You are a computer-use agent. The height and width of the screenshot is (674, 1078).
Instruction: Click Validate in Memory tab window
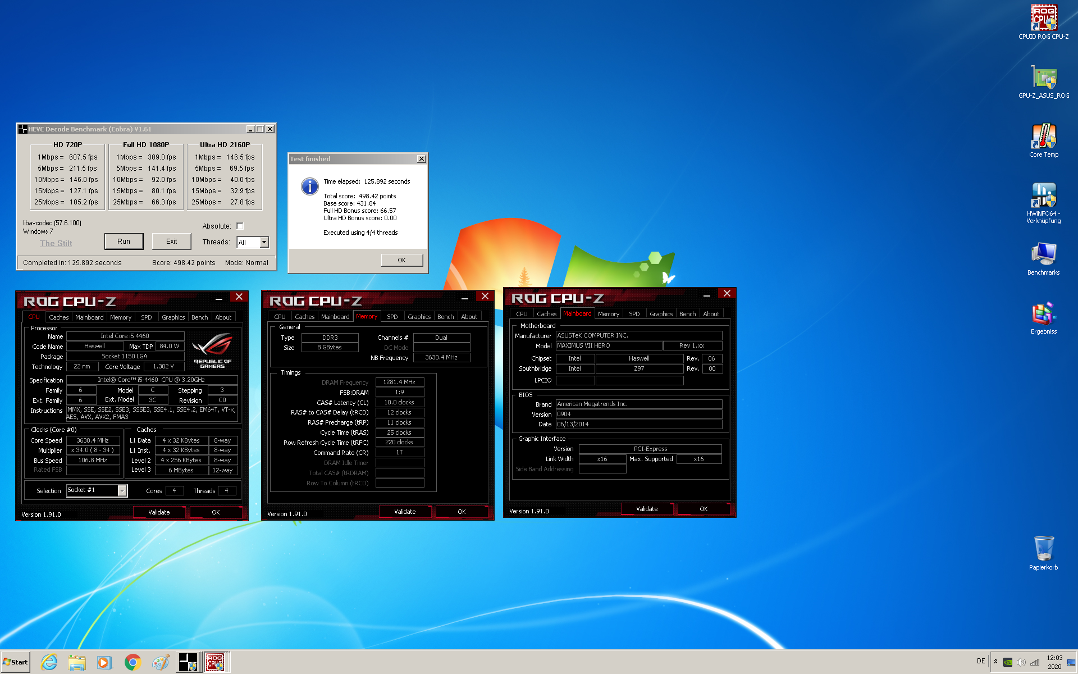[405, 512]
